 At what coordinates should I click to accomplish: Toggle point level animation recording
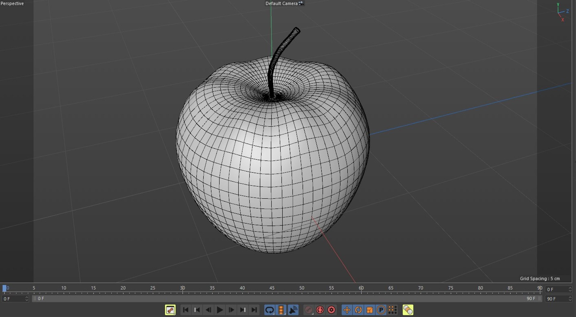392,310
